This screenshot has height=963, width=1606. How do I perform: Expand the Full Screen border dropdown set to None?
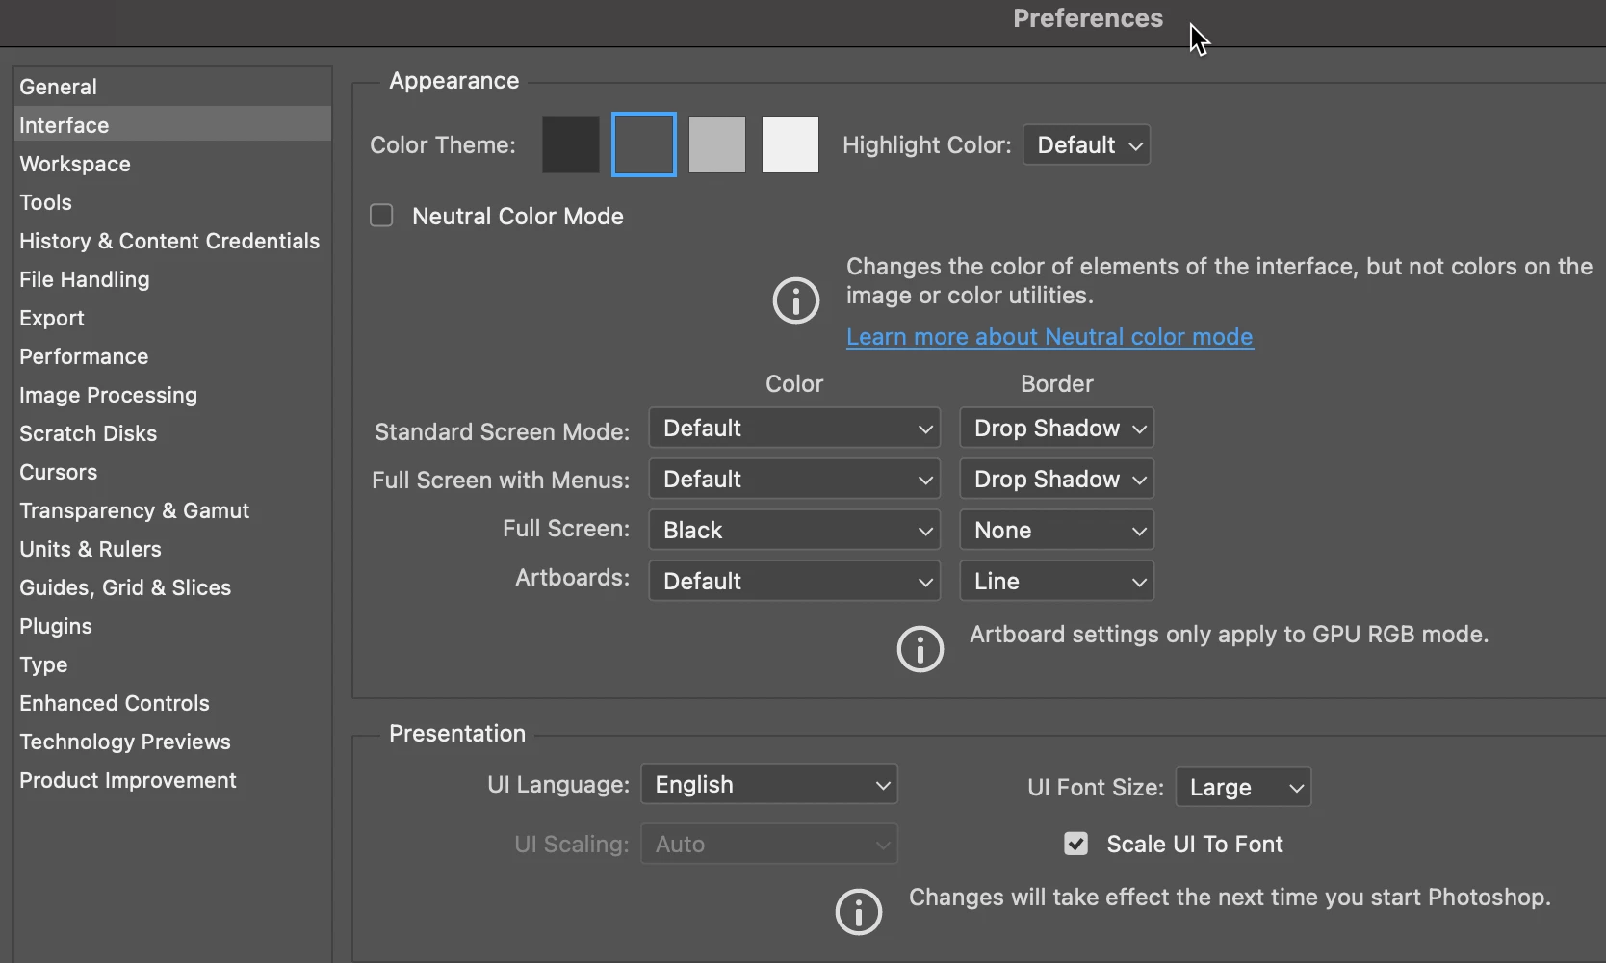click(x=1057, y=530)
